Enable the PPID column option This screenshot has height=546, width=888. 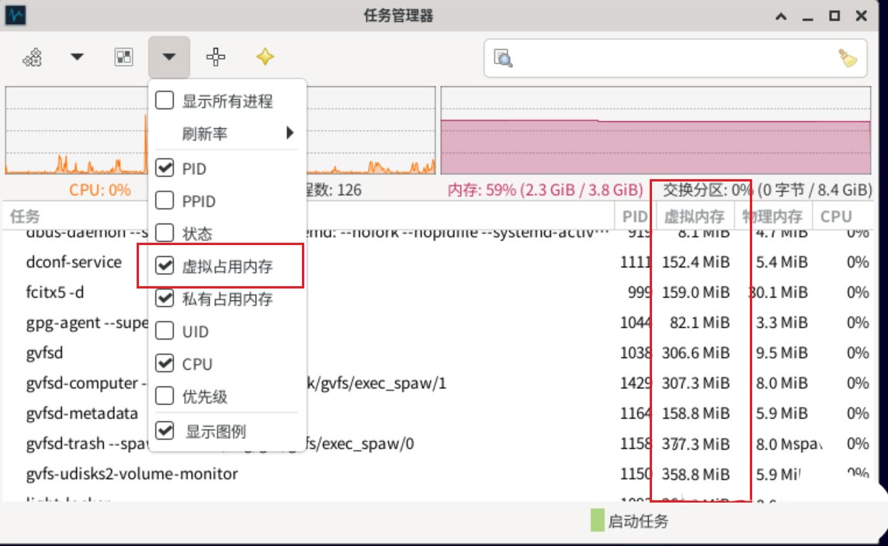click(x=165, y=200)
